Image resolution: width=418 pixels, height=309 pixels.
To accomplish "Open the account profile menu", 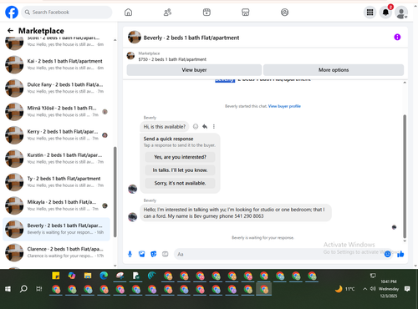I will point(401,13).
